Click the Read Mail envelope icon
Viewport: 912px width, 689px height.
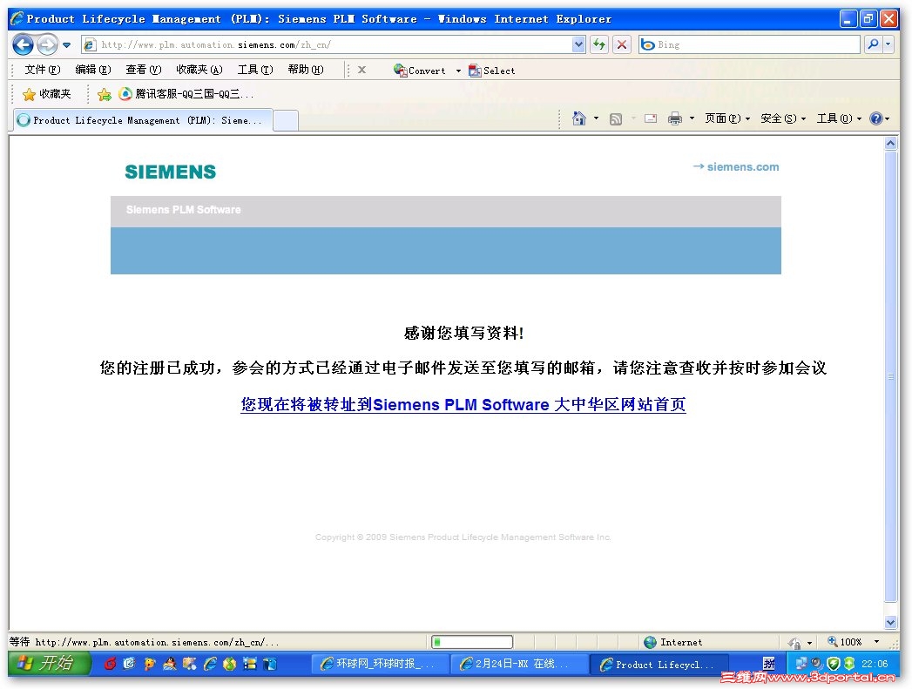pyautogui.click(x=651, y=118)
